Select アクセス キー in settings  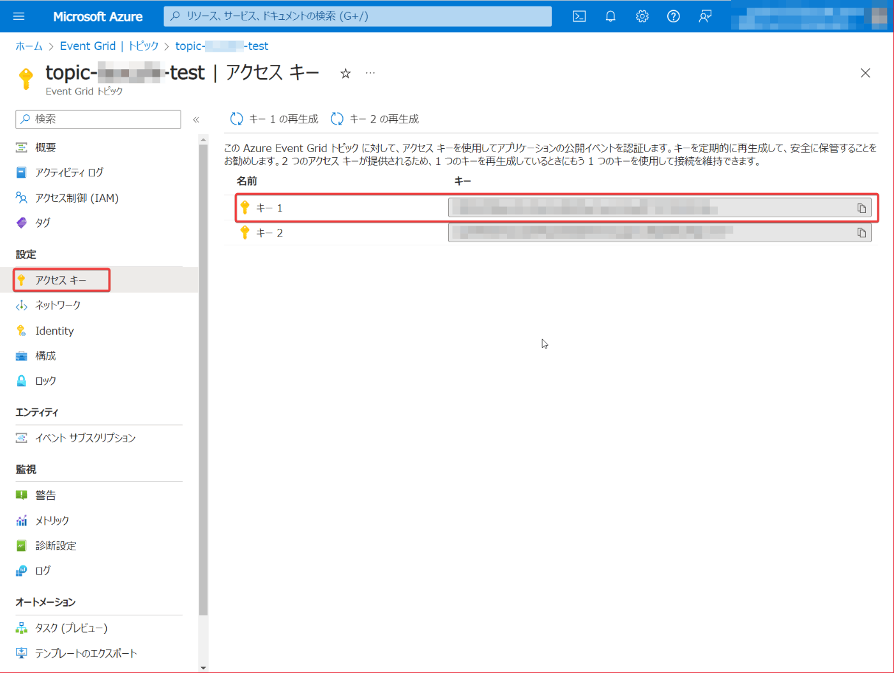[x=61, y=280]
